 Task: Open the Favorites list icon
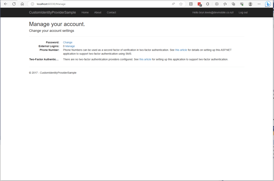[x=225, y=4]
